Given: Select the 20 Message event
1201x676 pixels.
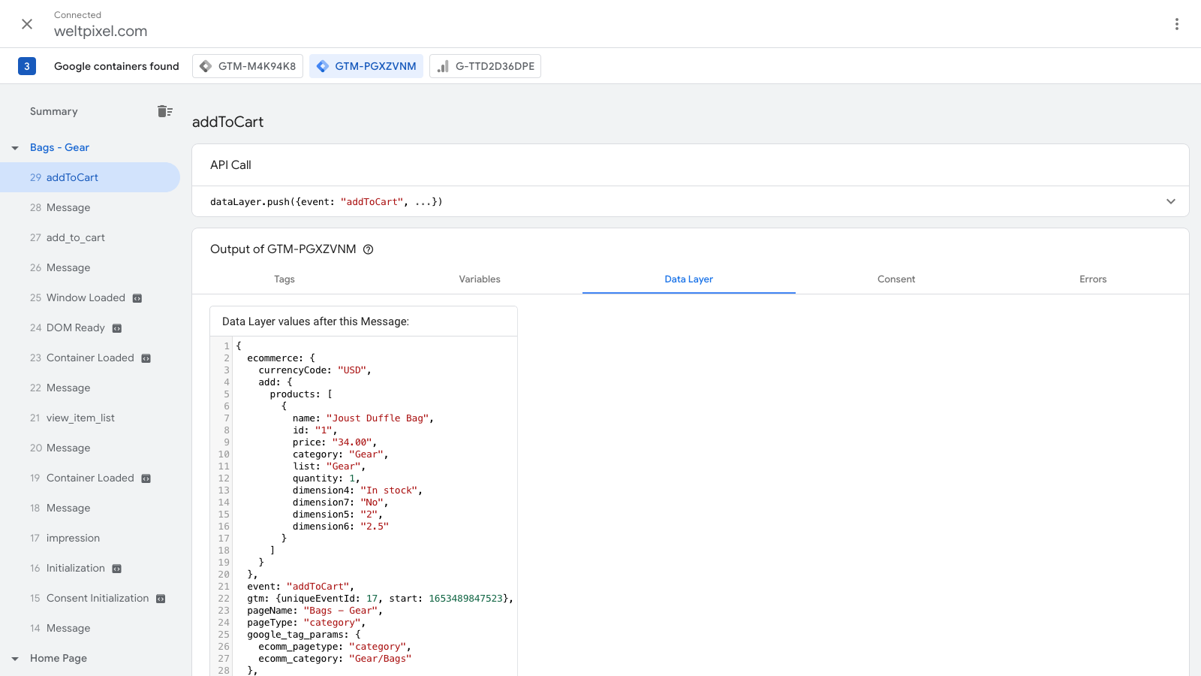Looking at the screenshot, I should 90,448.
